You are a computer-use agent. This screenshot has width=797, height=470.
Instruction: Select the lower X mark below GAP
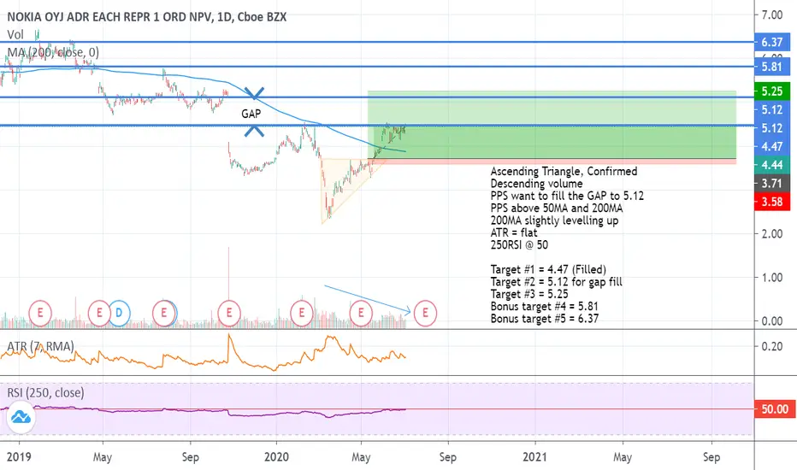(254, 131)
